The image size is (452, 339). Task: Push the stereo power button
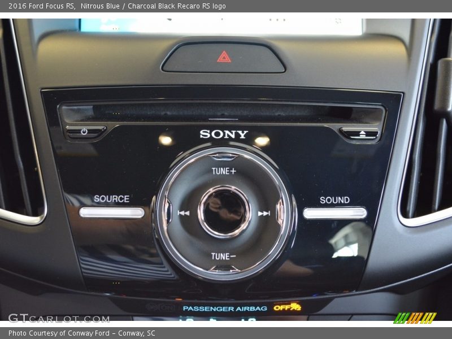(86, 132)
